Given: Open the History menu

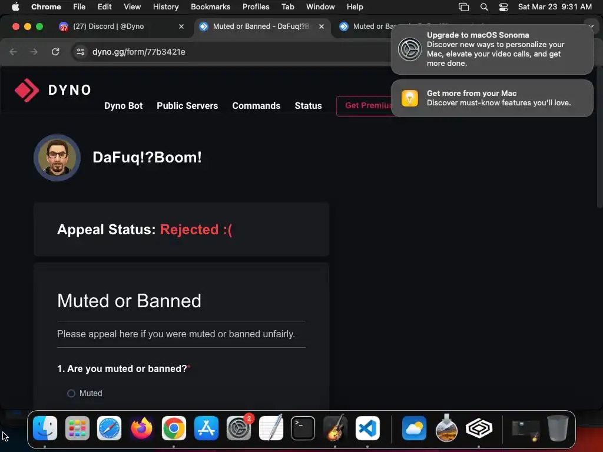Looking at the screenshot, I should pyautogui.click(x=165, y=7).
